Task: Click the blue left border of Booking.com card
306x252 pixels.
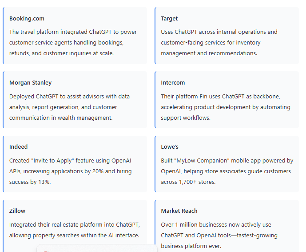Action: coord(3,36)
